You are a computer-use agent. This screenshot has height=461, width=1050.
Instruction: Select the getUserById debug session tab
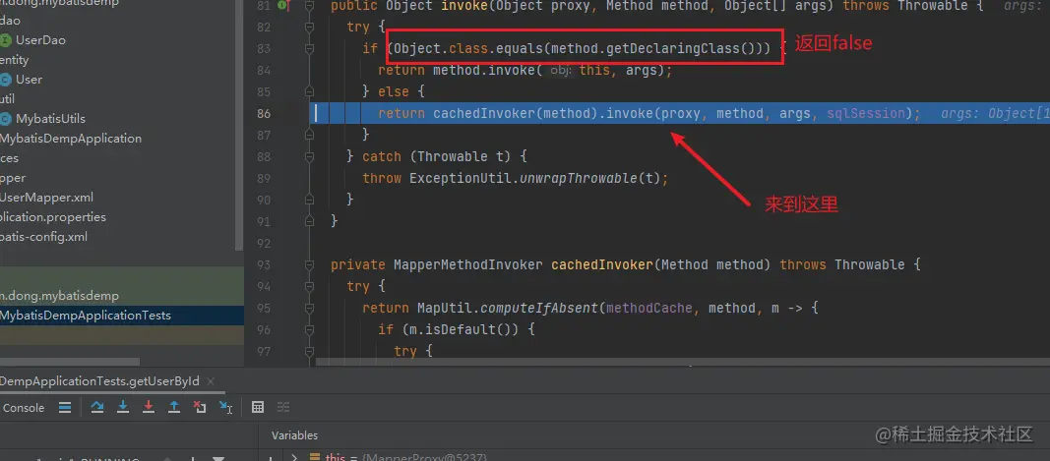tap(99, 380)
